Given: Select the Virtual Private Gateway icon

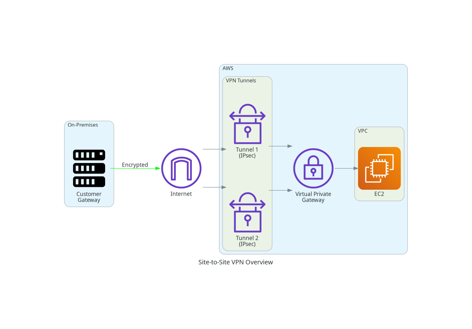Looking at the screenshot, I should [x=313, y=168].
